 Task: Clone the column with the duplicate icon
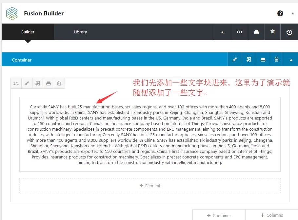(38, 83)
